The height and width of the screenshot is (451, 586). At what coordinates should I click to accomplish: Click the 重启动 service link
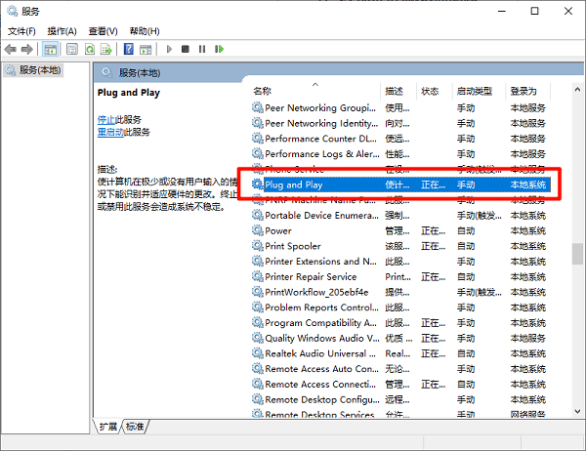110,132
